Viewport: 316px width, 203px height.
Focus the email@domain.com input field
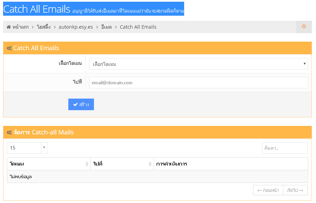[x=198, y=83]
